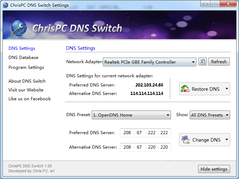Go to Program Settings
The image size is (239, 179).
click(26, 67)
